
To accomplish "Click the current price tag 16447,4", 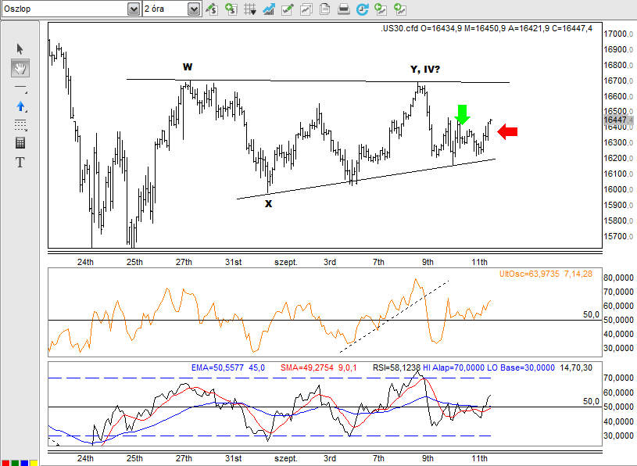I will click(617, 120).
